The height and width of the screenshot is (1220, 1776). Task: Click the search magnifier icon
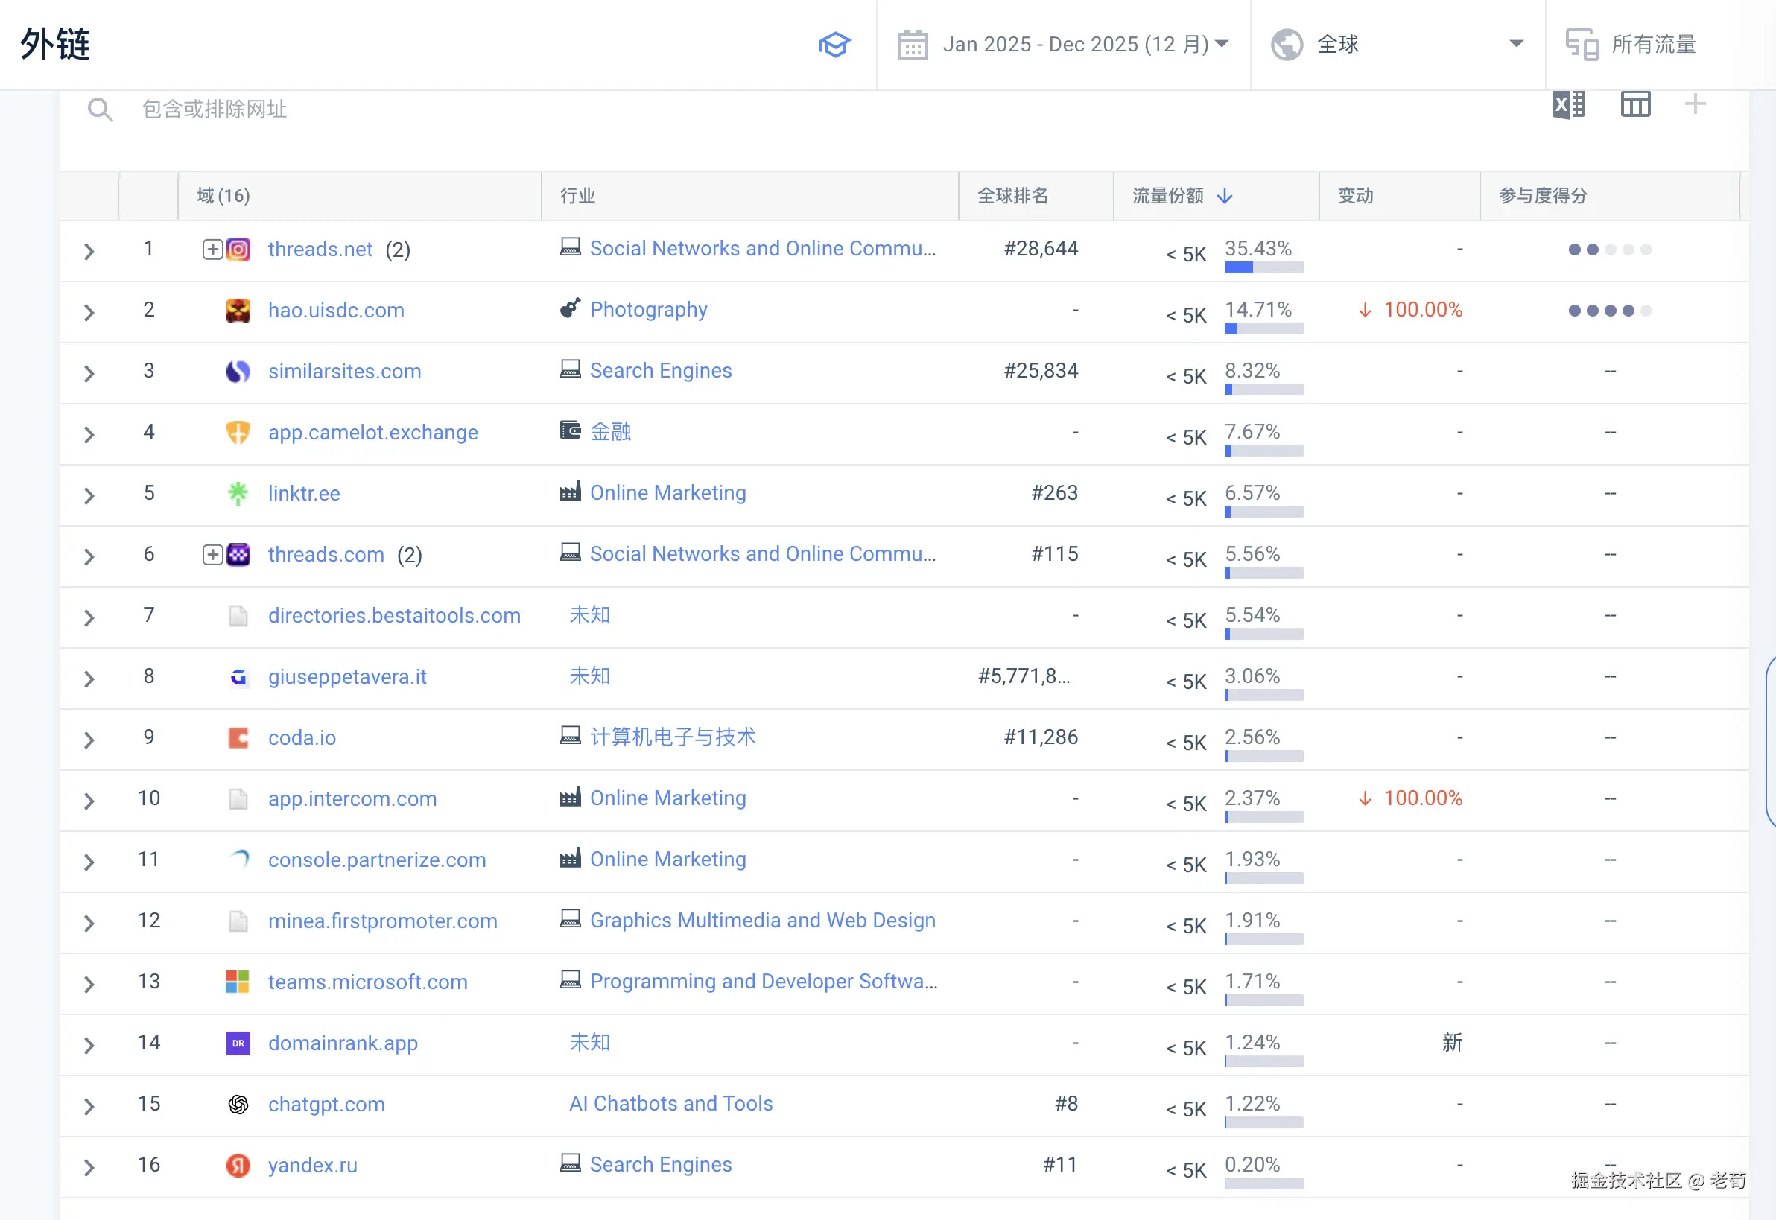click(x=99, y=109)
